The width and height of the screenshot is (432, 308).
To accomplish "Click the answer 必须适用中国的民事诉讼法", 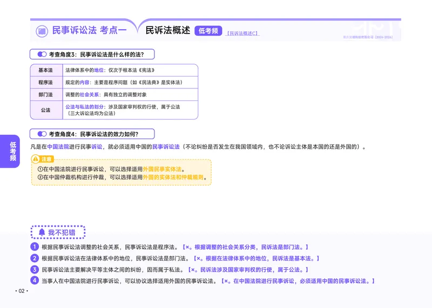I will point(333,281).
